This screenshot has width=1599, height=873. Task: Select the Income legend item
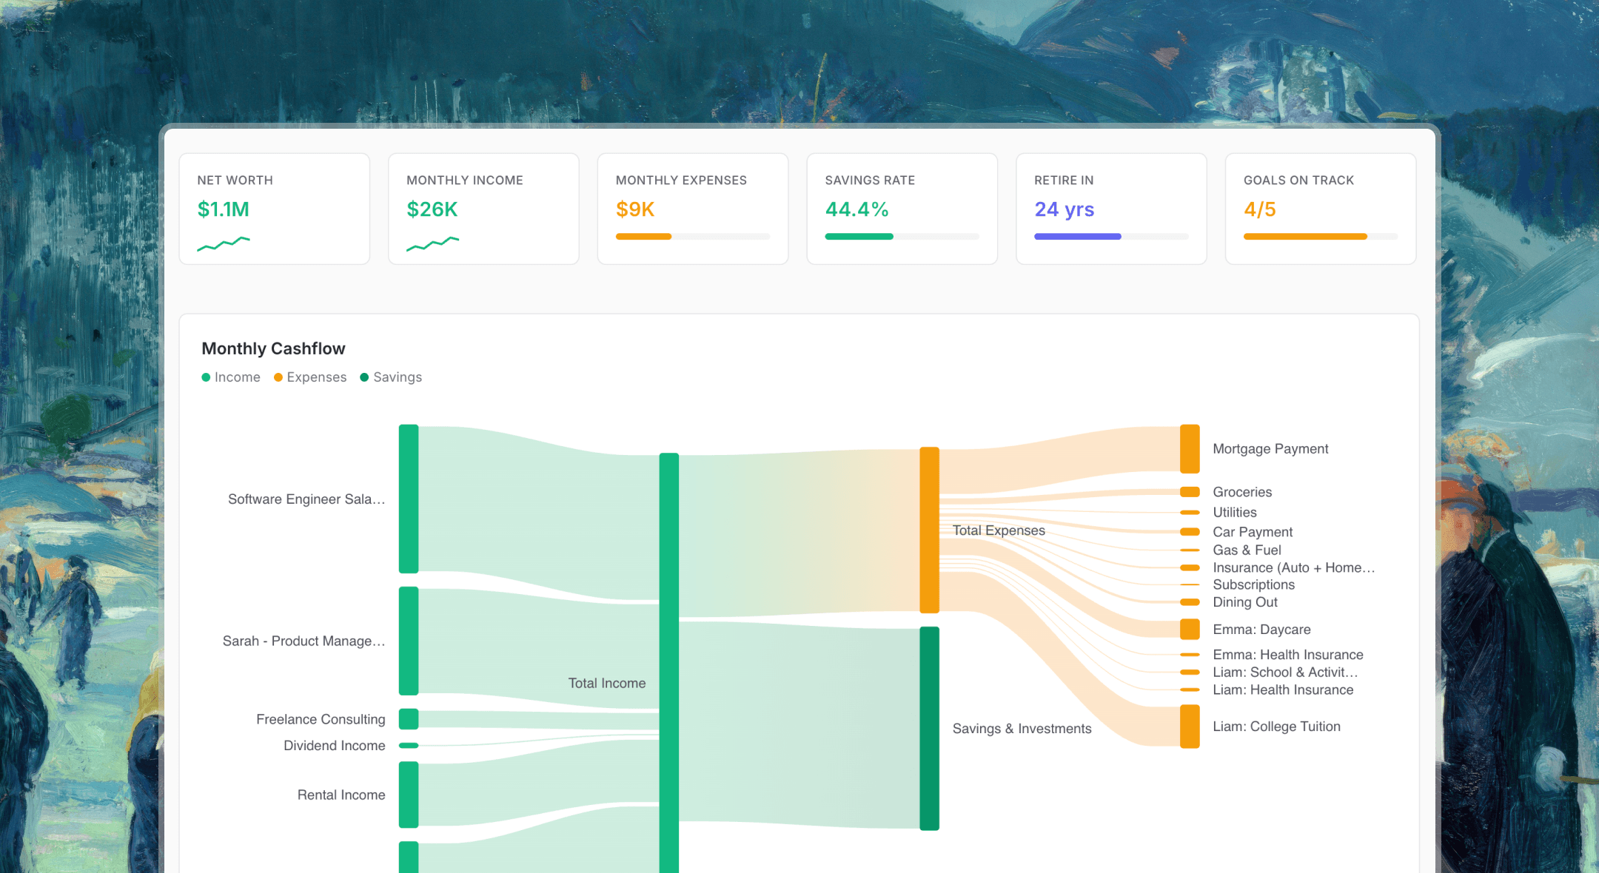(231, 377)
